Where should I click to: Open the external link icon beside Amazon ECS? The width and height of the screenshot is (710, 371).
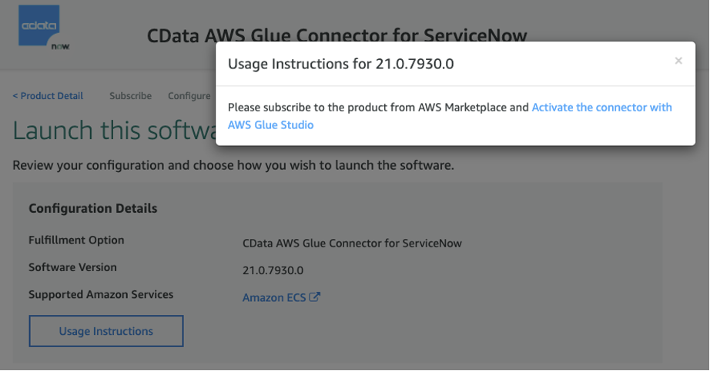pos(314,297)
